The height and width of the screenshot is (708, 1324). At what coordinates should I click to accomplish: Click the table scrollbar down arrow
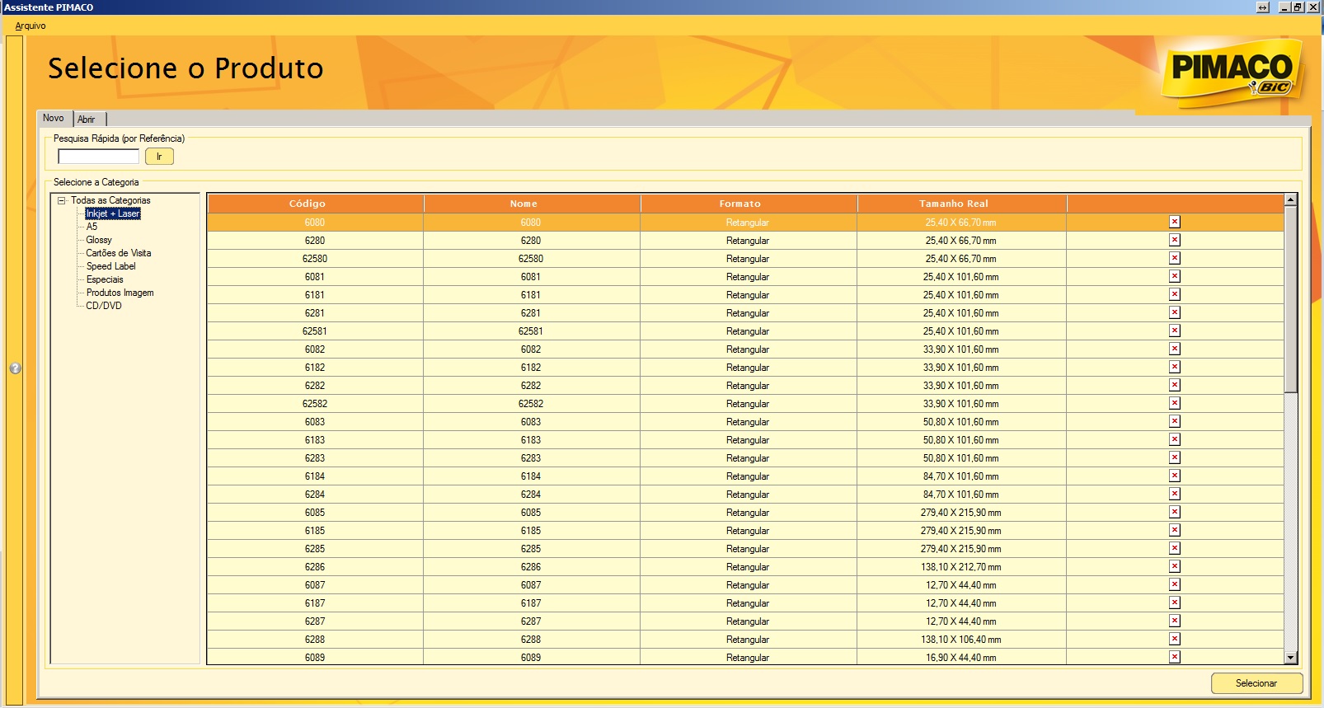tap(1291, 658)
